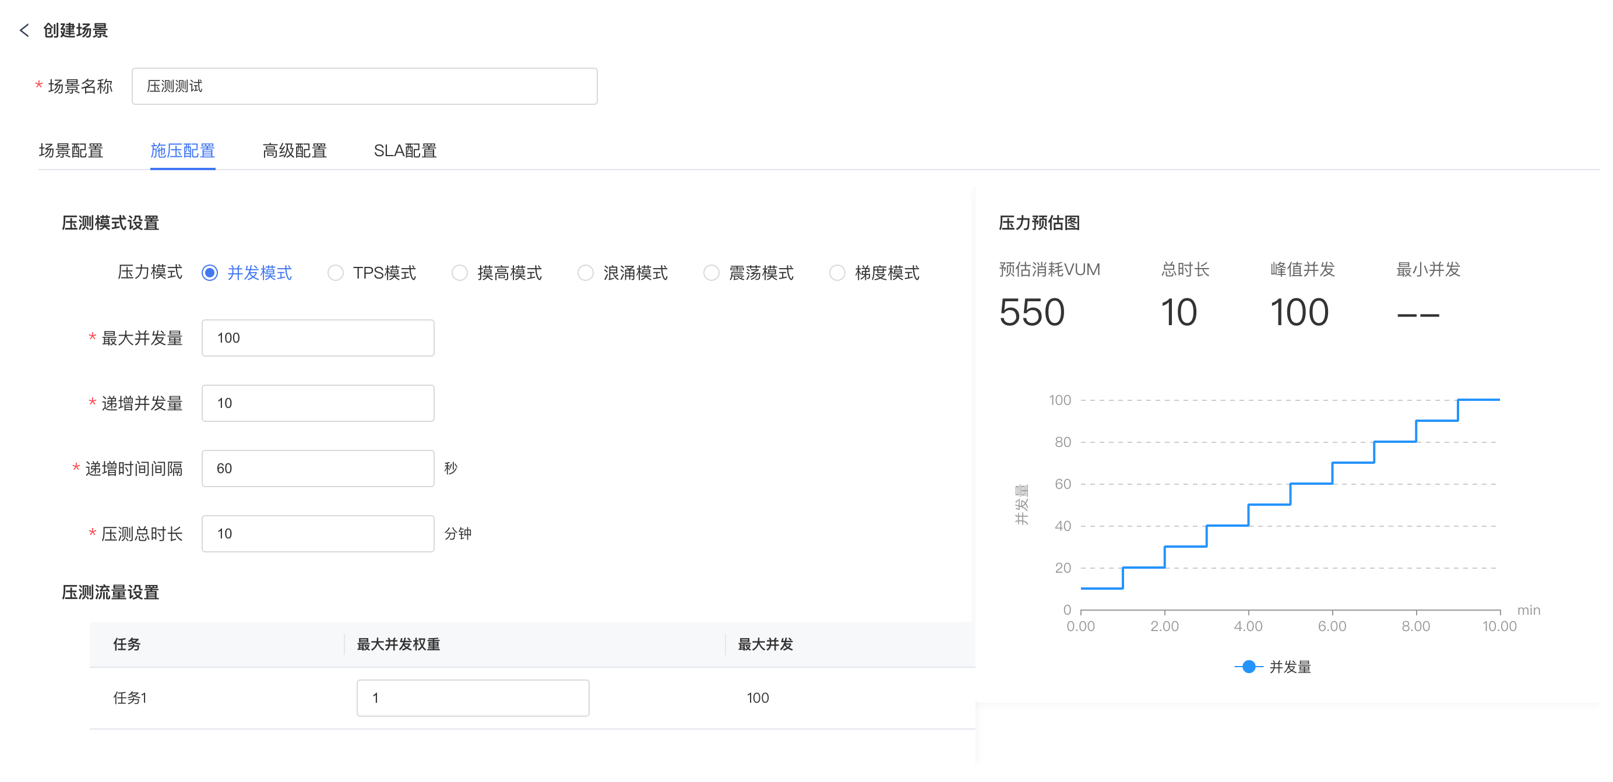Toggle the 并发量 legend marker
This screenshot has height=782, width=1613.
point(1248,667)
